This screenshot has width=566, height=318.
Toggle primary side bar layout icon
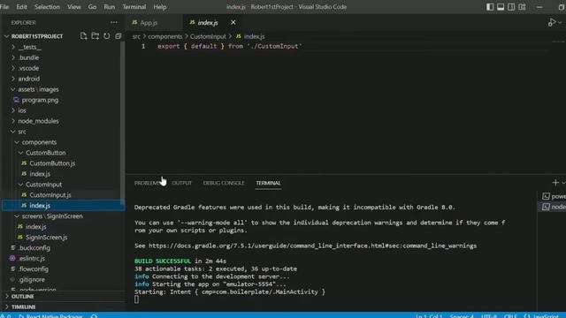[x=490, y=7]
